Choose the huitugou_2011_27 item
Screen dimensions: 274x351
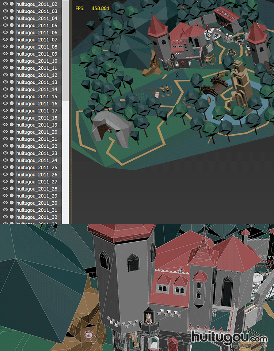coord(37,182)
